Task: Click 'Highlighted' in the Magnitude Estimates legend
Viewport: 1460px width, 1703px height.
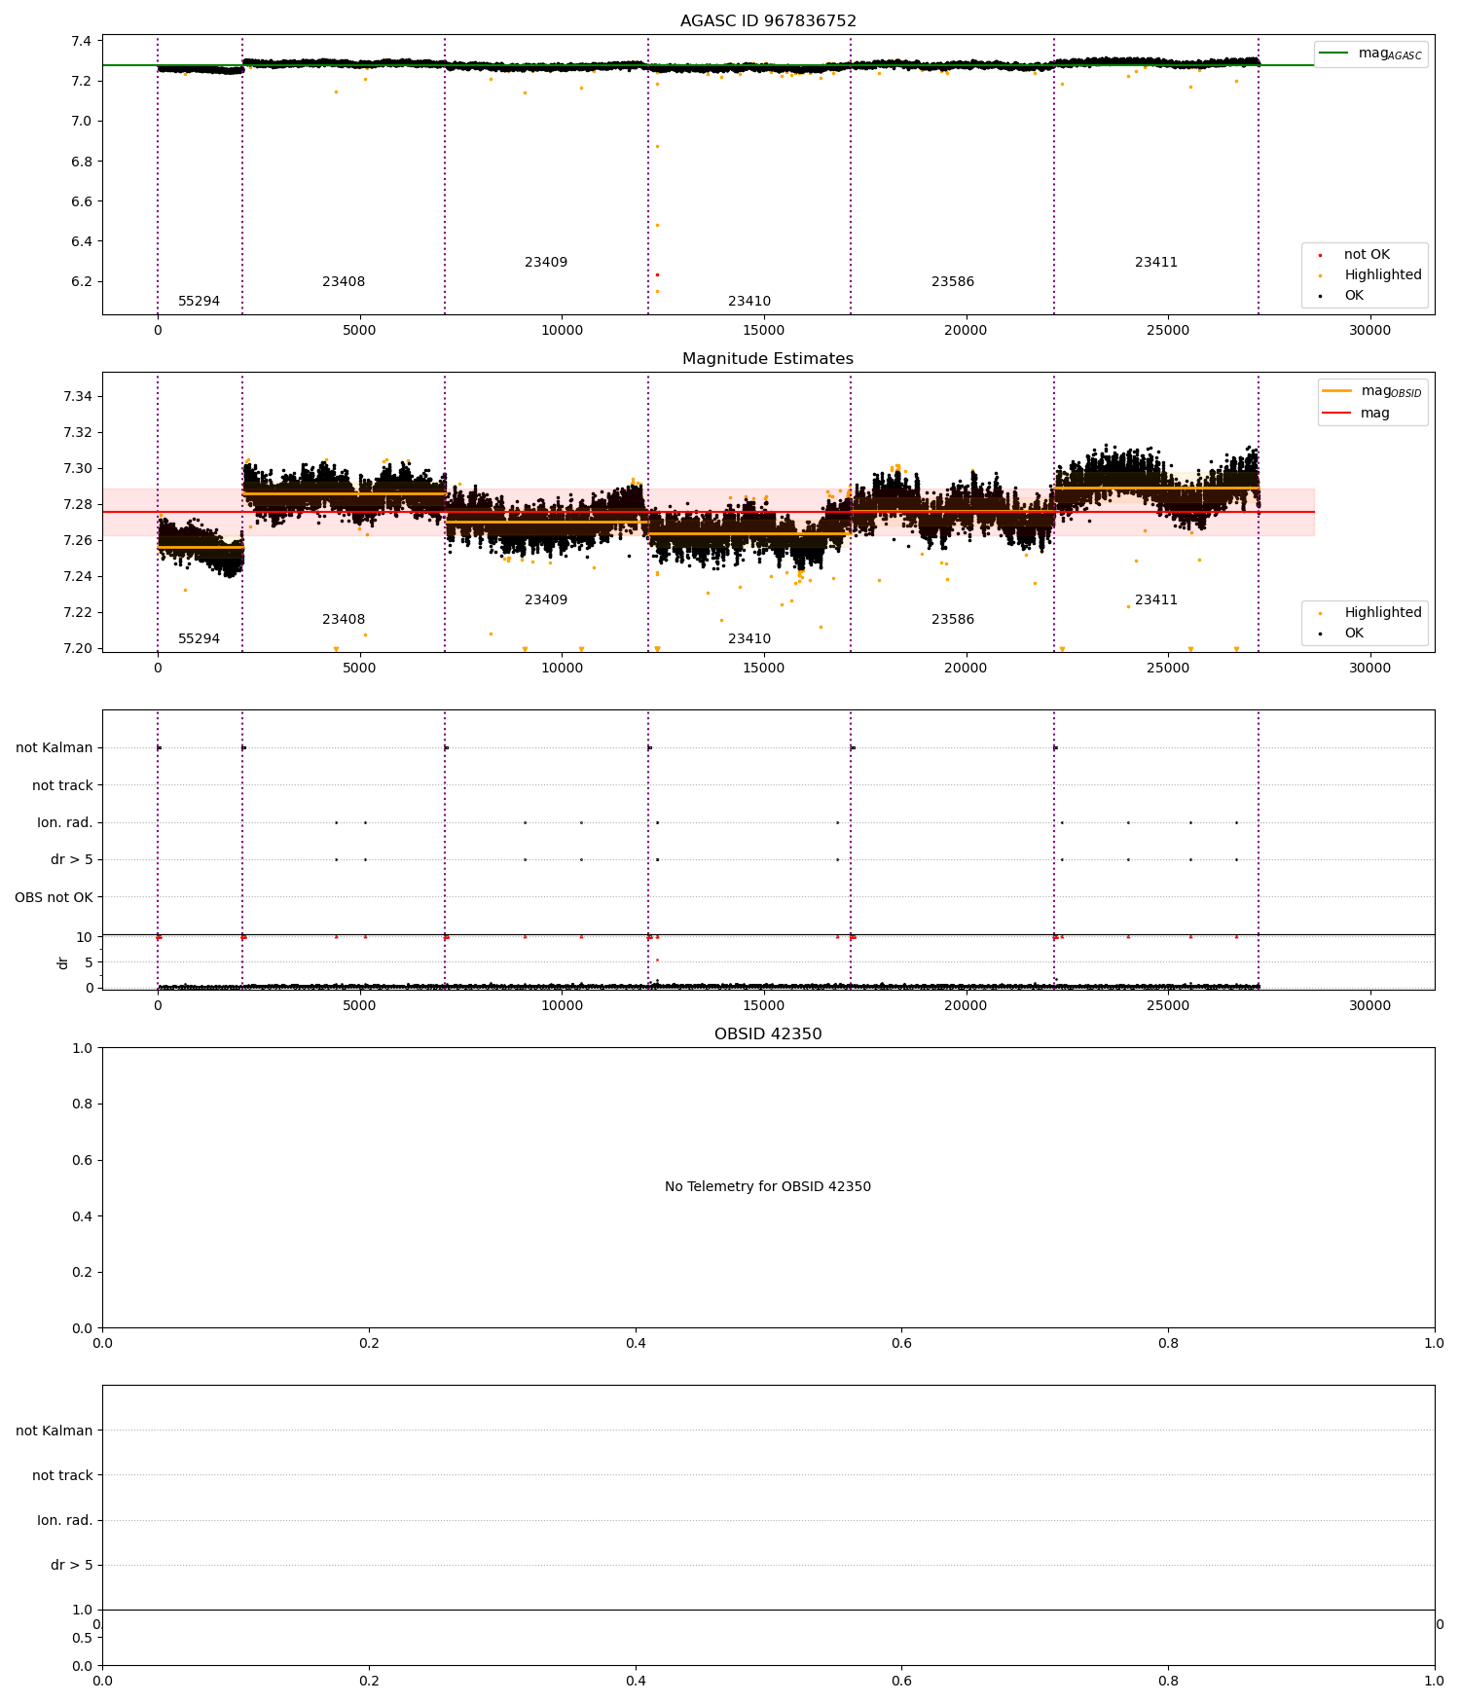Action: (1383, 613)
